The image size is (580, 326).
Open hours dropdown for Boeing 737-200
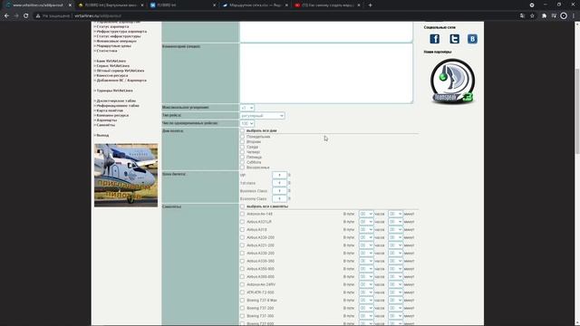(366, 308)
